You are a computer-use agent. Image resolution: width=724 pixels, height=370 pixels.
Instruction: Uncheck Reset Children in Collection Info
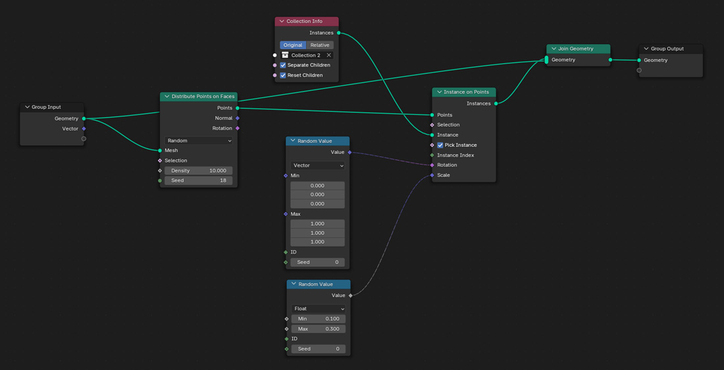click(283, 75)
